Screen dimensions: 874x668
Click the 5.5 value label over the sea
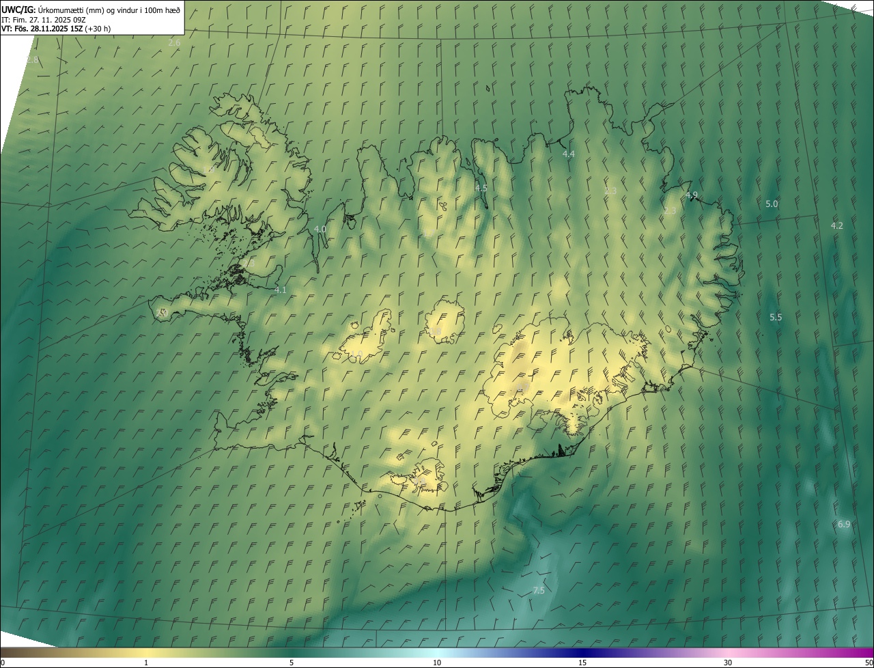[776, 318]
